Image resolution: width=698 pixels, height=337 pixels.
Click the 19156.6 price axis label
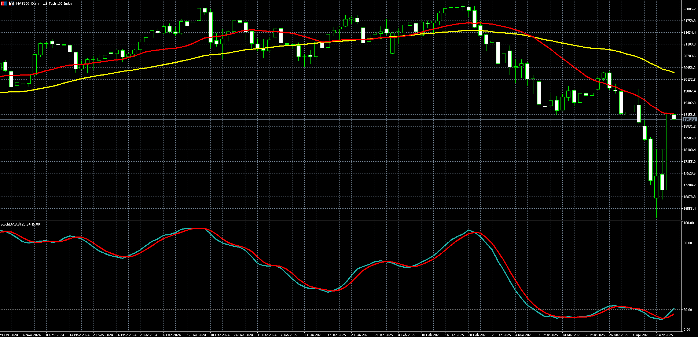pos(689,115)
